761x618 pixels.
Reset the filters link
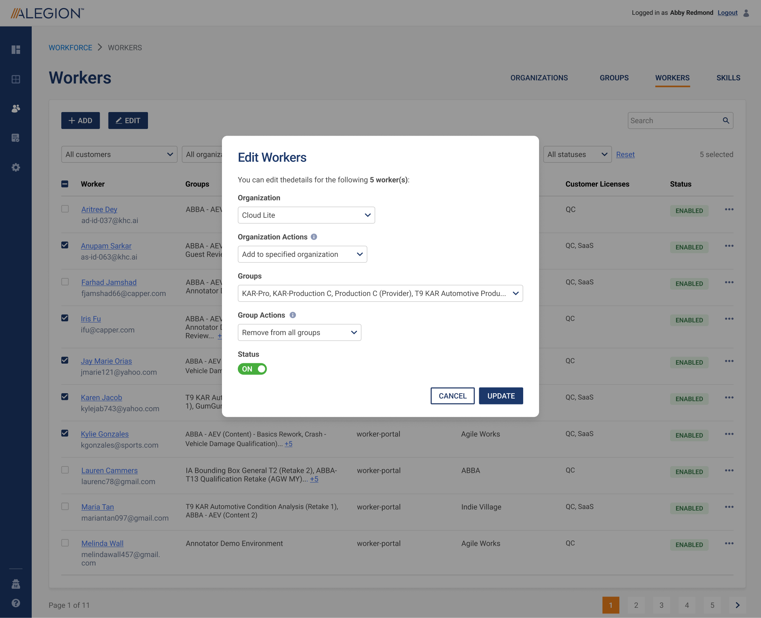point(625,154)
